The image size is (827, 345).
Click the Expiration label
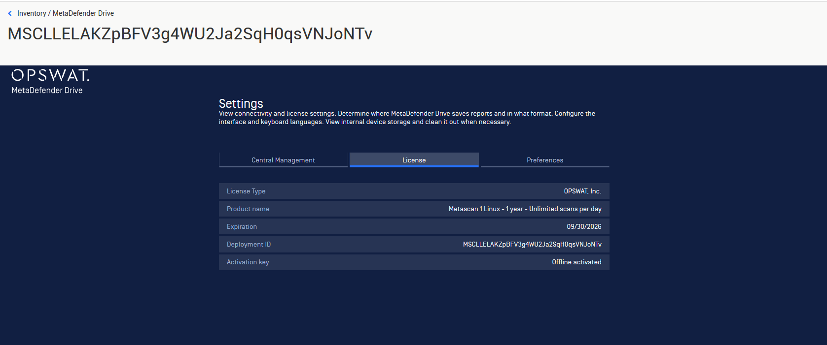coord(242,226)
